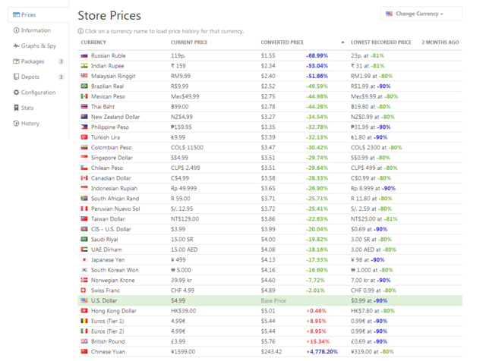The image size is (486, 361).
Task: Open the History sidebar tab
Action: pos(30,124)
